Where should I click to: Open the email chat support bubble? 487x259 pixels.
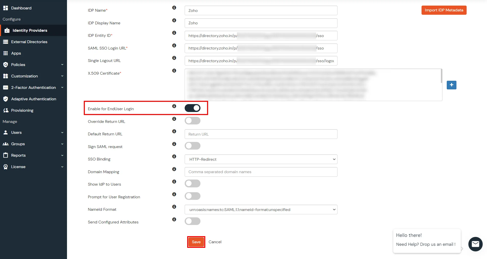(x=475, y=244)
